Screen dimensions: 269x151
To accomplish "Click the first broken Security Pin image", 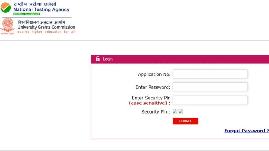I will tap(175, 111).
